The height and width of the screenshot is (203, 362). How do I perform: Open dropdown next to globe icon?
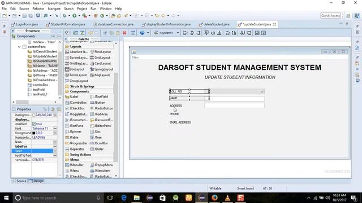(148, 33)
